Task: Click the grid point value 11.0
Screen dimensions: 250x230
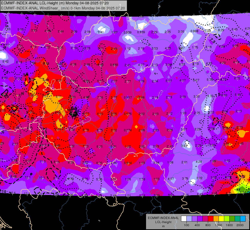Action: coord(43,161)
